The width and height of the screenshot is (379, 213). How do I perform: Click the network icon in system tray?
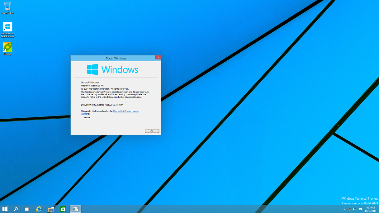(349, 209)
